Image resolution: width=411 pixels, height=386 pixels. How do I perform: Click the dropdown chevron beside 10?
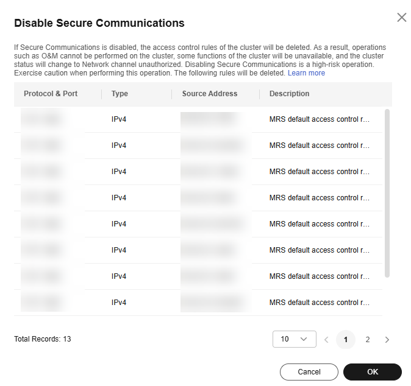304,339
